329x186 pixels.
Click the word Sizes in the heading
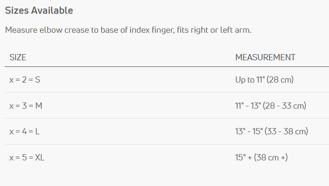[17, 10]
